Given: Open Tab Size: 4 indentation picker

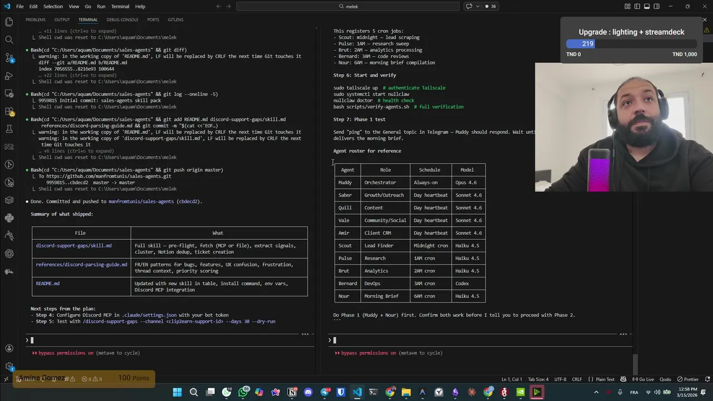Looking at the screenshot, I should 538,379.
